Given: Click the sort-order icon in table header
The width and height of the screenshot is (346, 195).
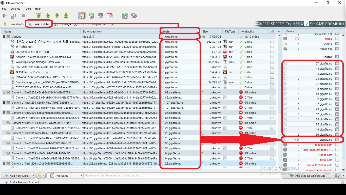Looking at the screenshot, I should coord(272,31).
